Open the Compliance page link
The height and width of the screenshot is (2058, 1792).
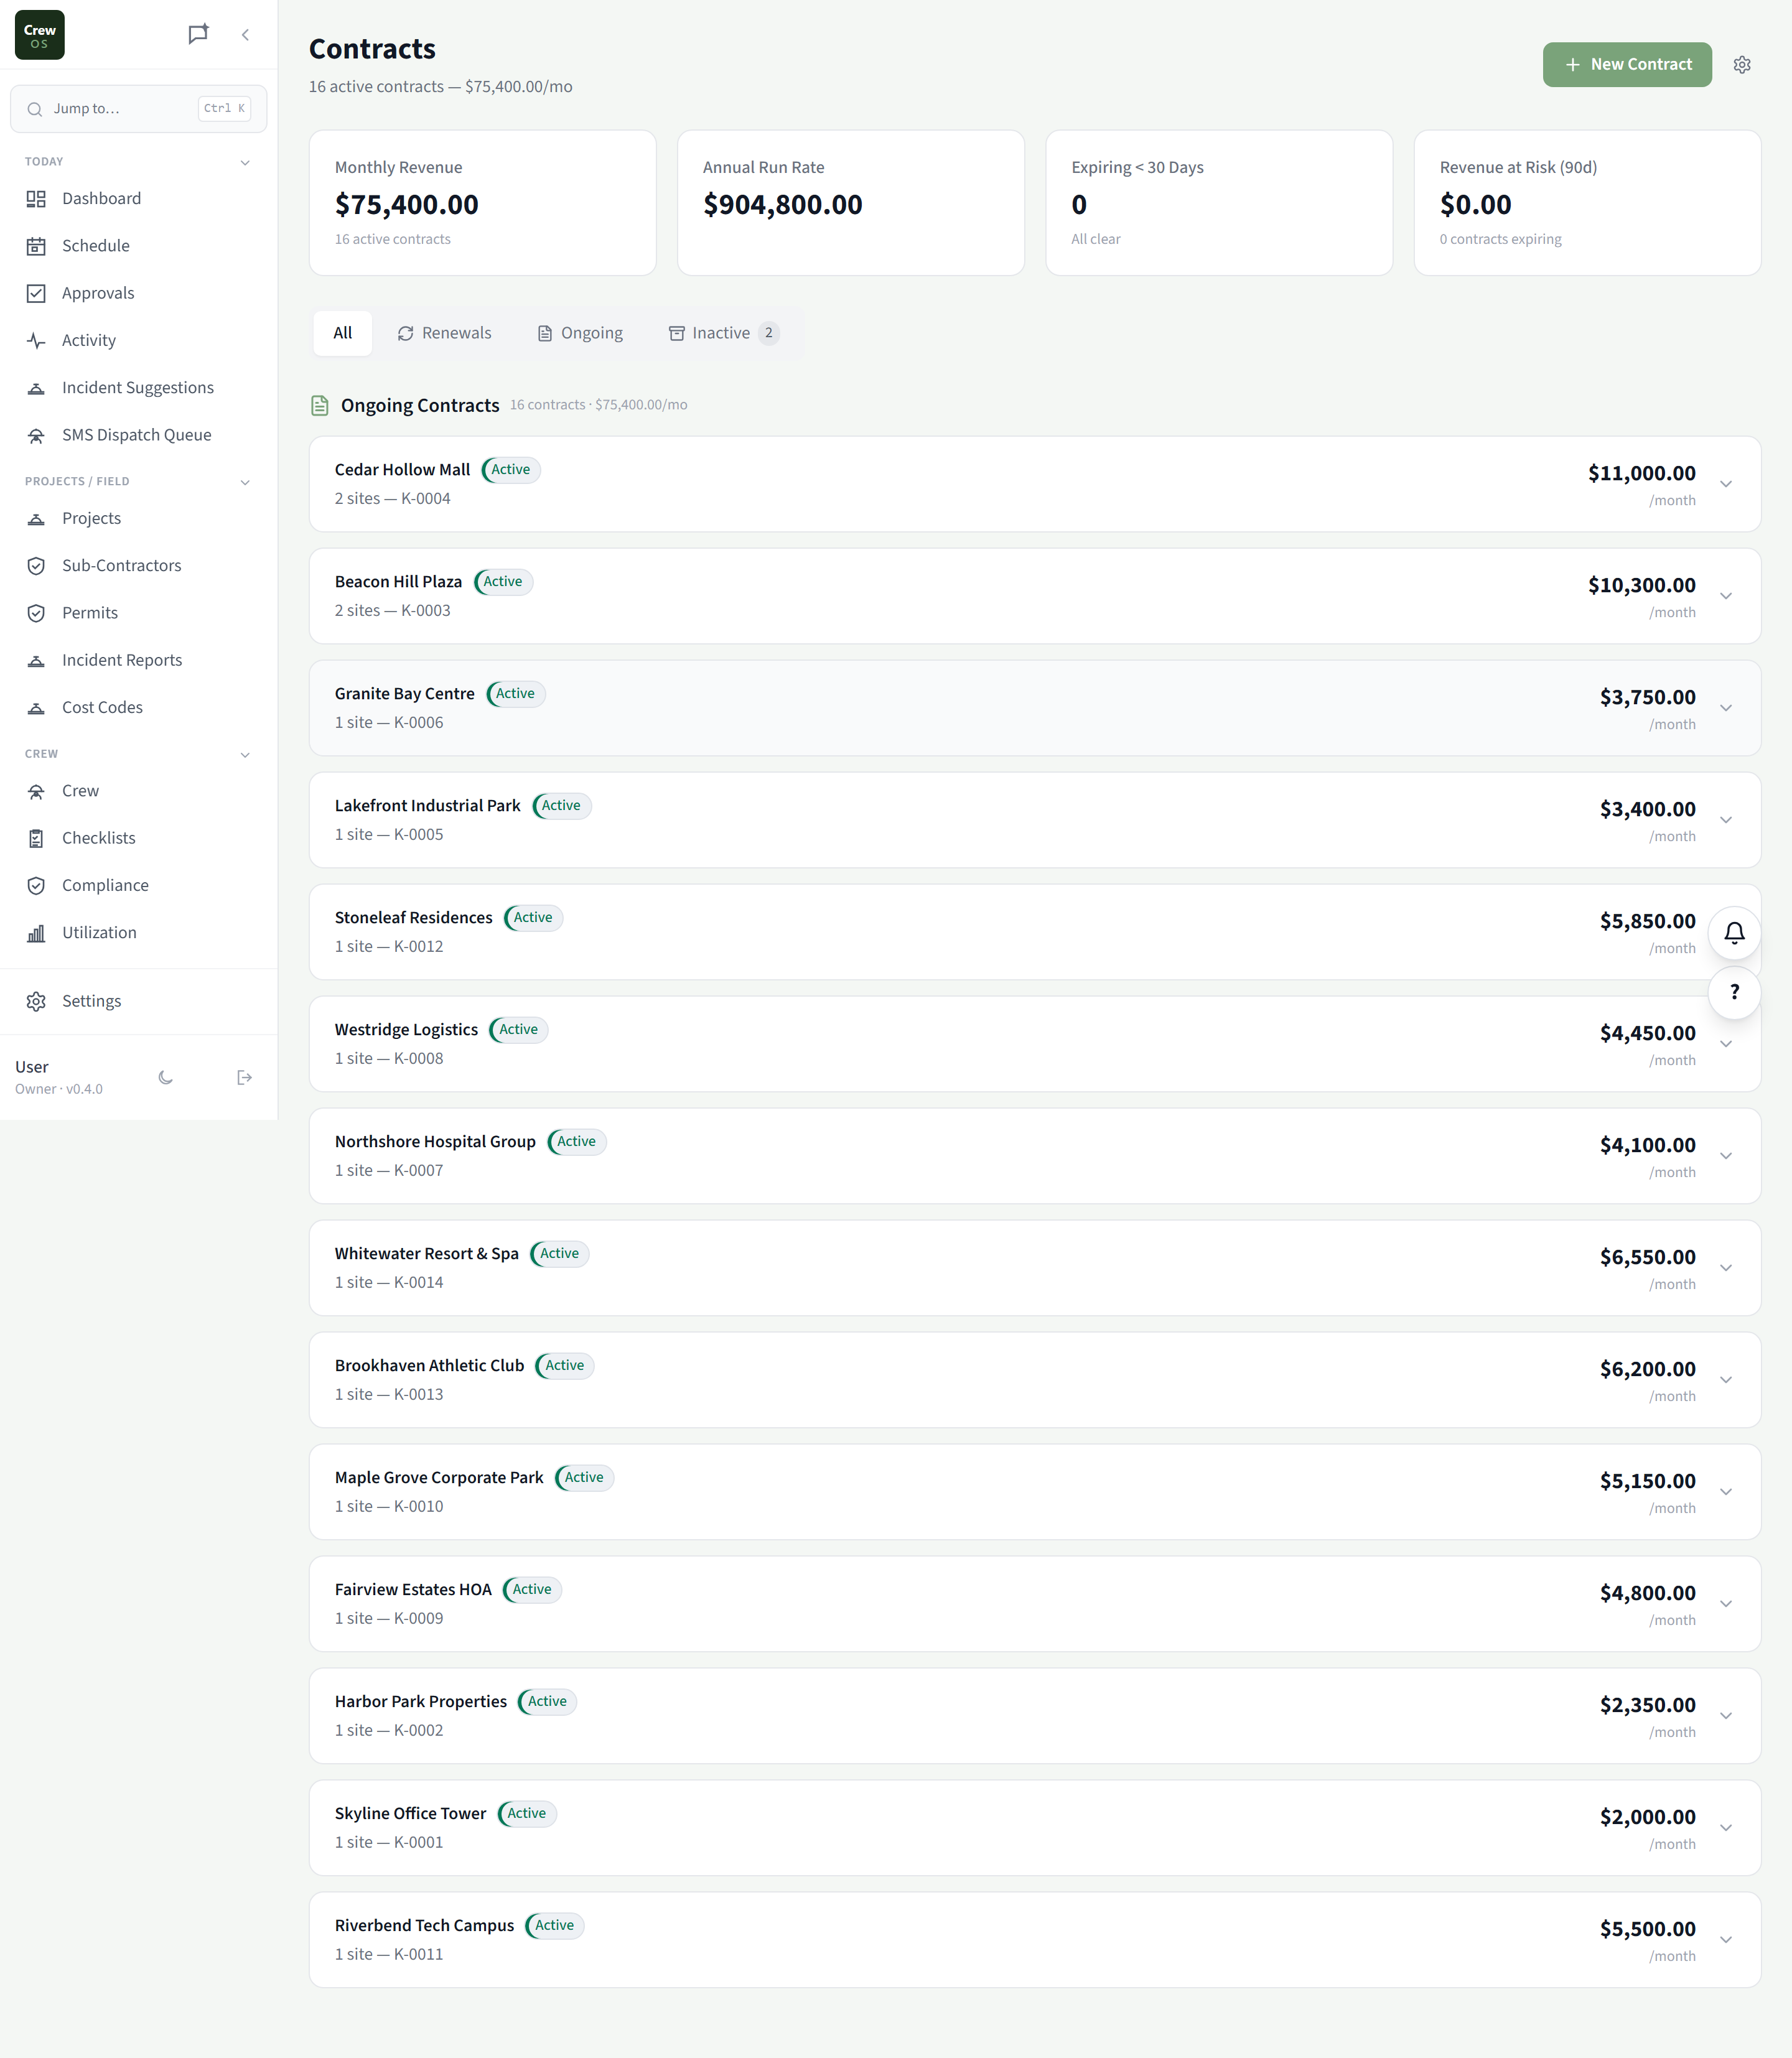pyautogui.click(x=138, y=886)
